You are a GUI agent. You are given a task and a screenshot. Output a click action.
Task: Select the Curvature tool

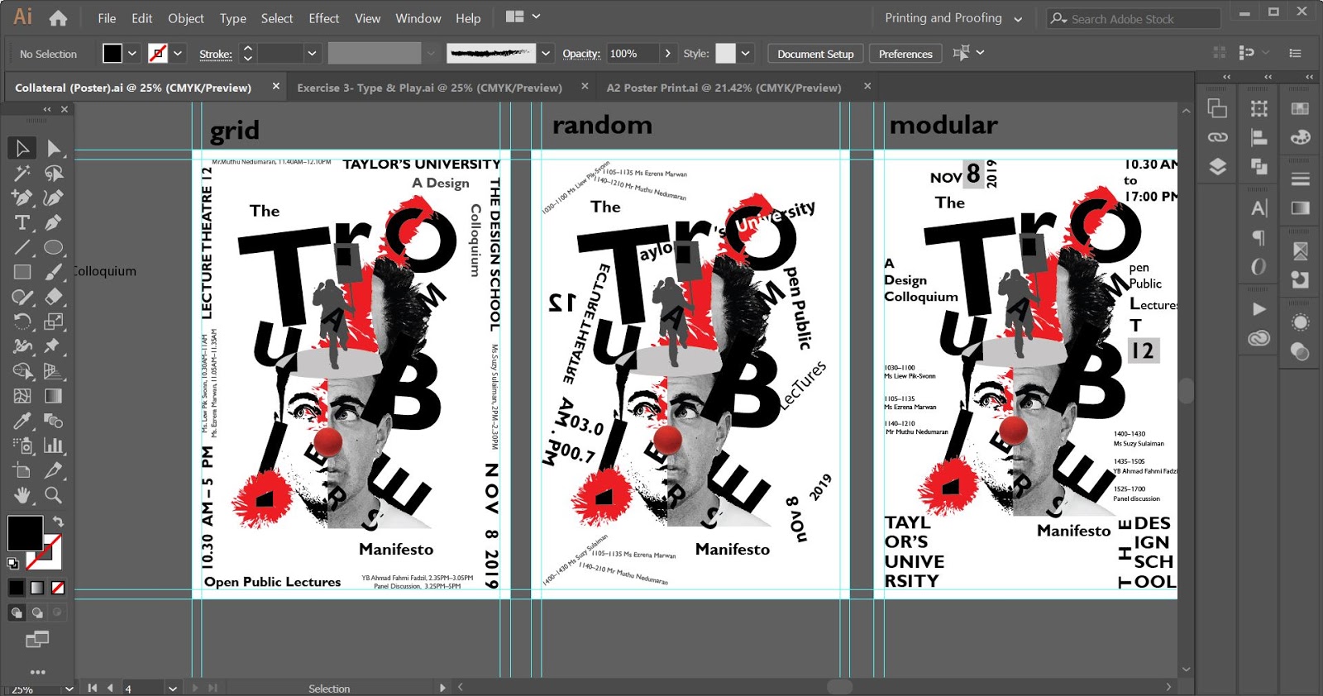click(x=54, y=198)
